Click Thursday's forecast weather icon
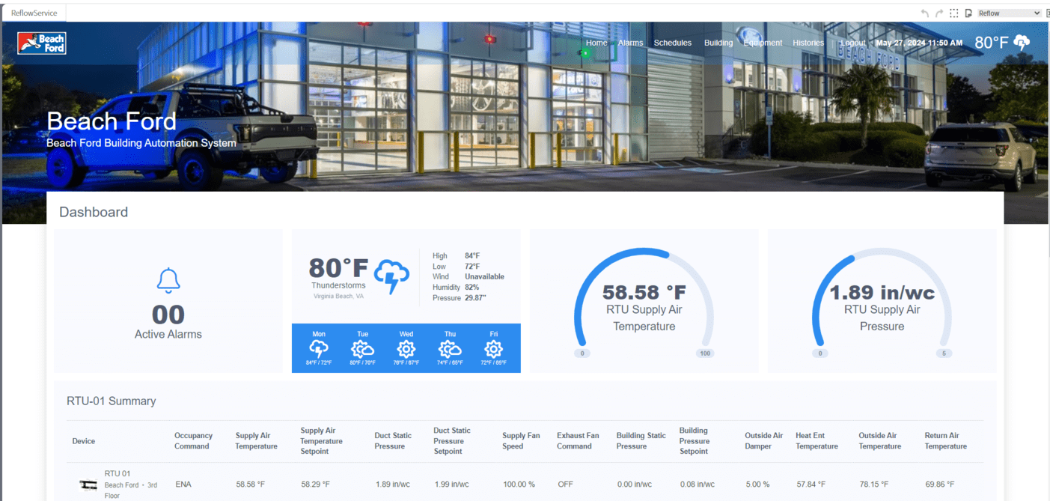 [450, 349]
